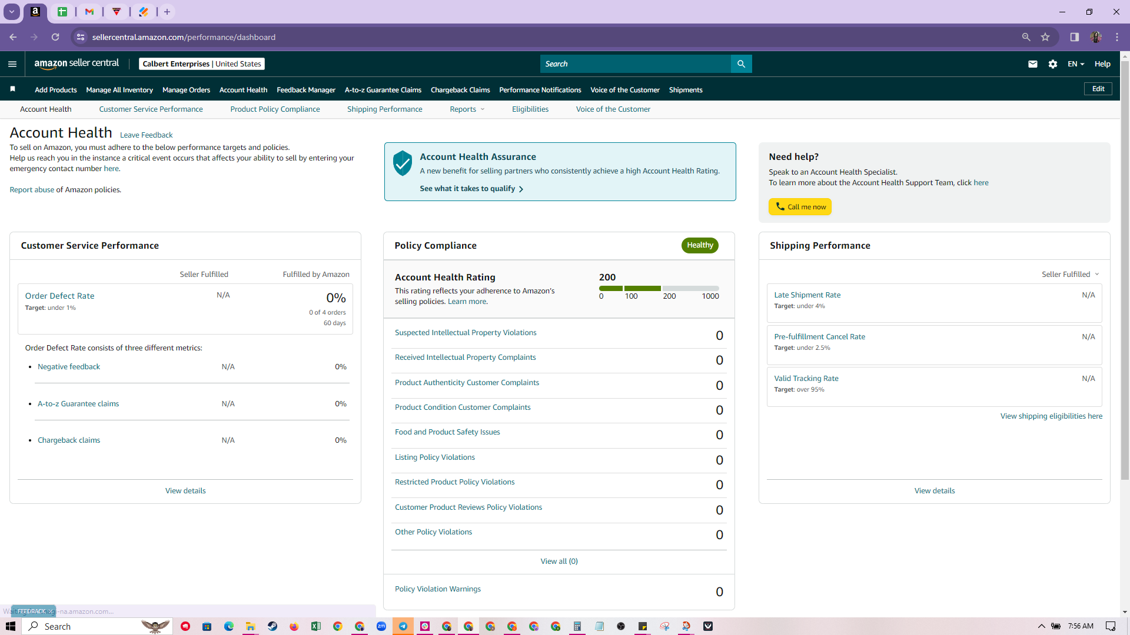Click the site information icon in address bar

coord(81,37)
